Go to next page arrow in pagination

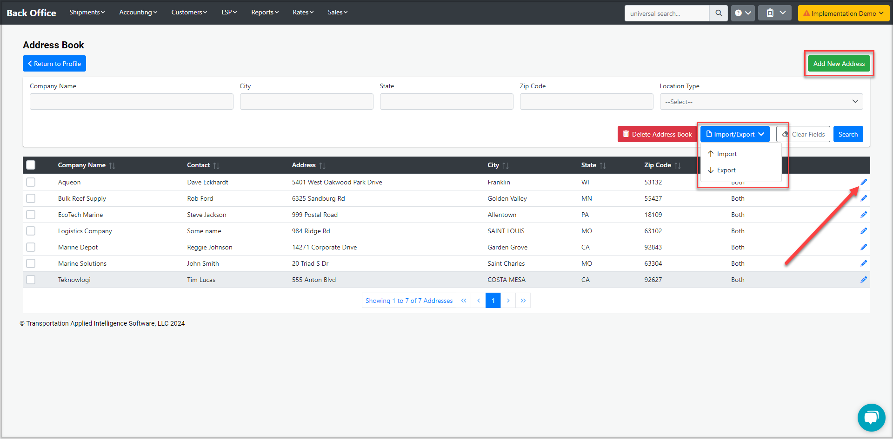click(508, 301)
